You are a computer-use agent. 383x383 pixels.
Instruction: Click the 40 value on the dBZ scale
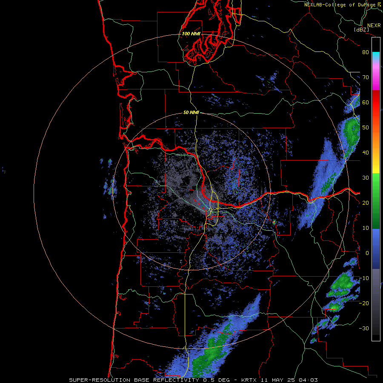[x=366, y=153]
